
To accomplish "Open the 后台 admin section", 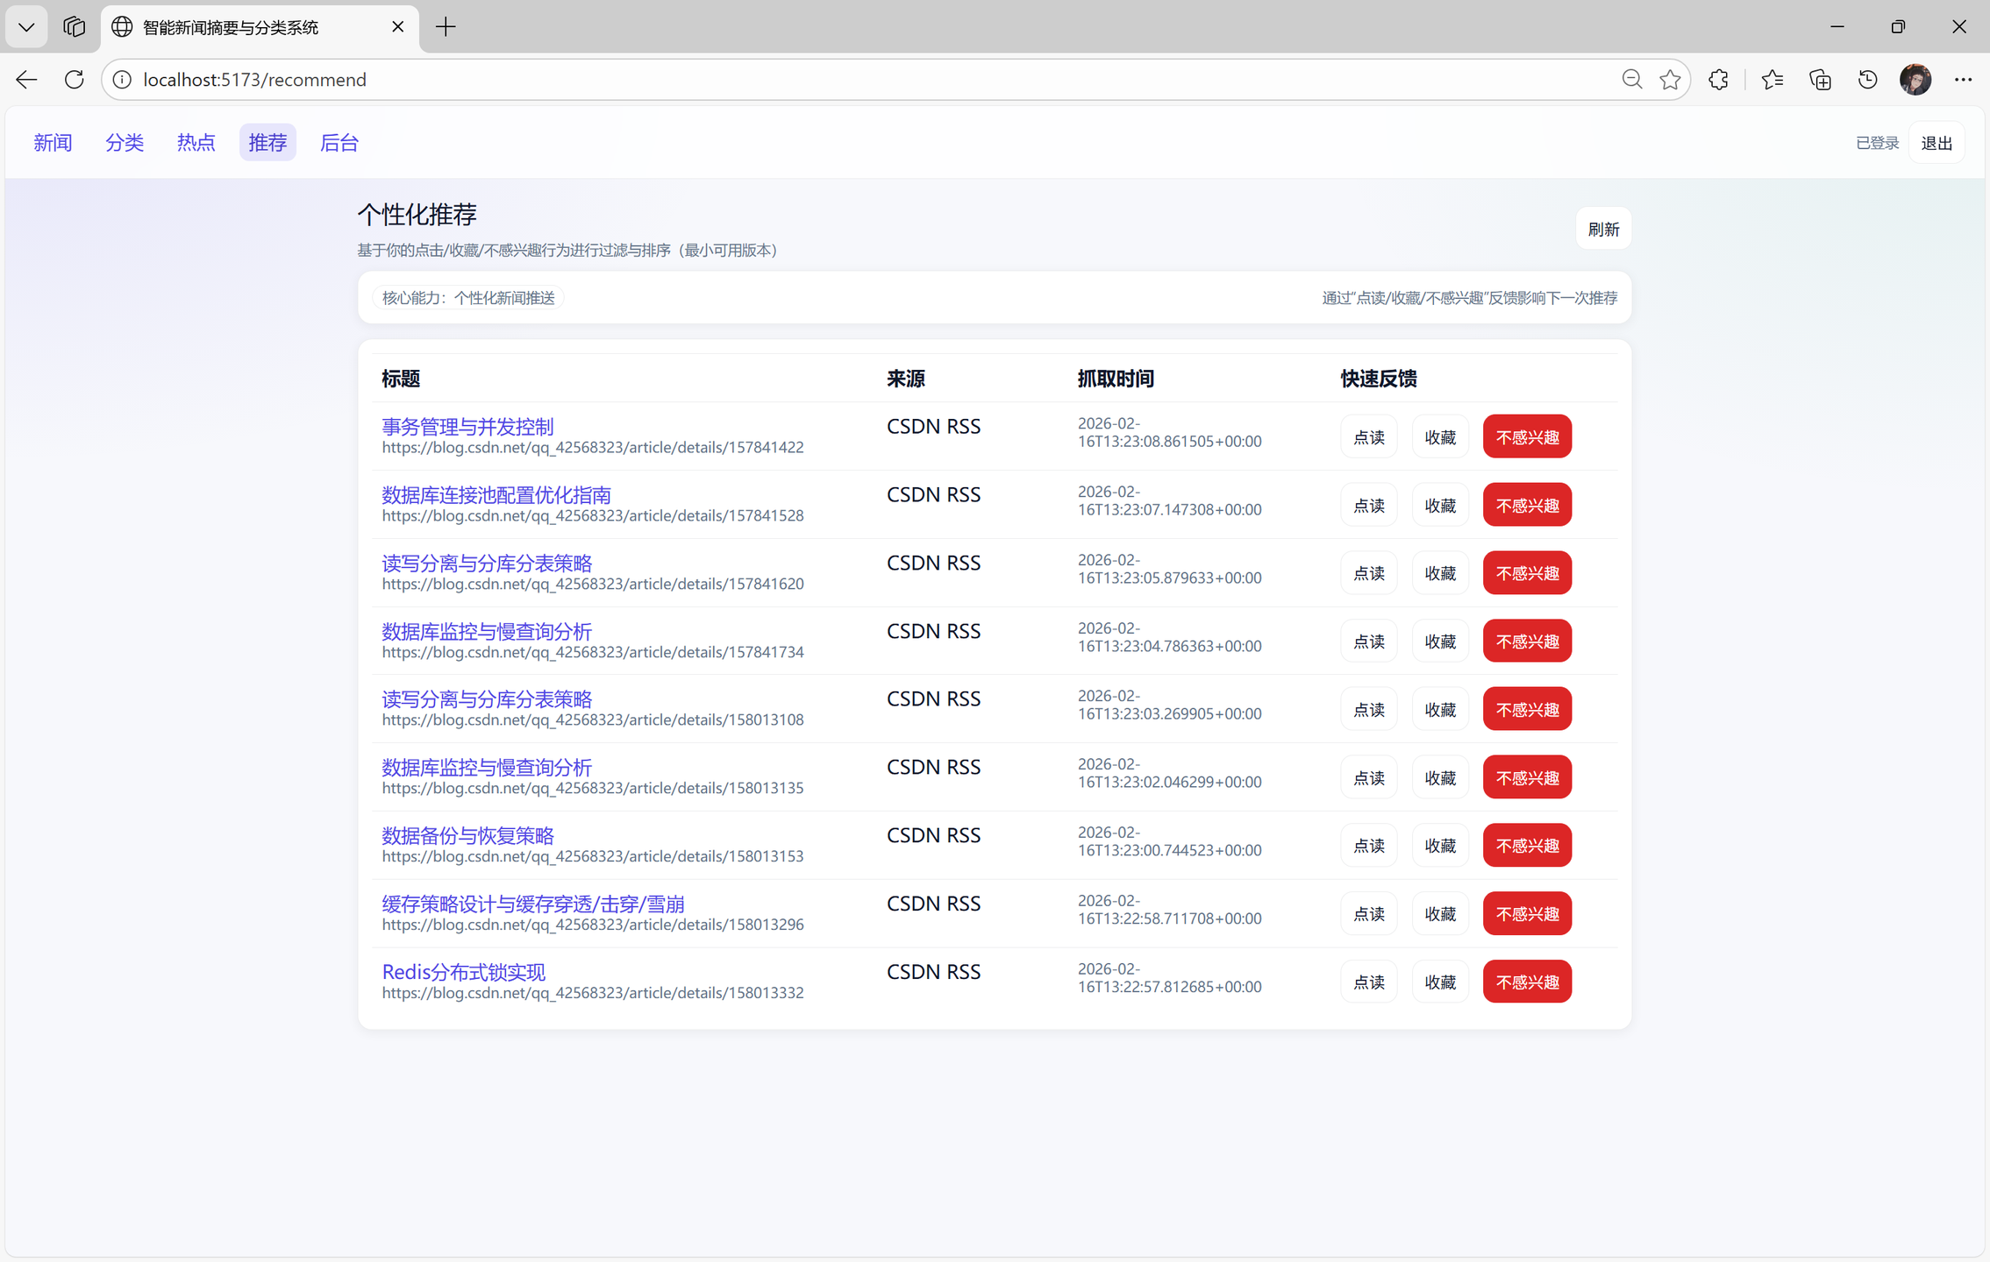I will click(338, 142).
